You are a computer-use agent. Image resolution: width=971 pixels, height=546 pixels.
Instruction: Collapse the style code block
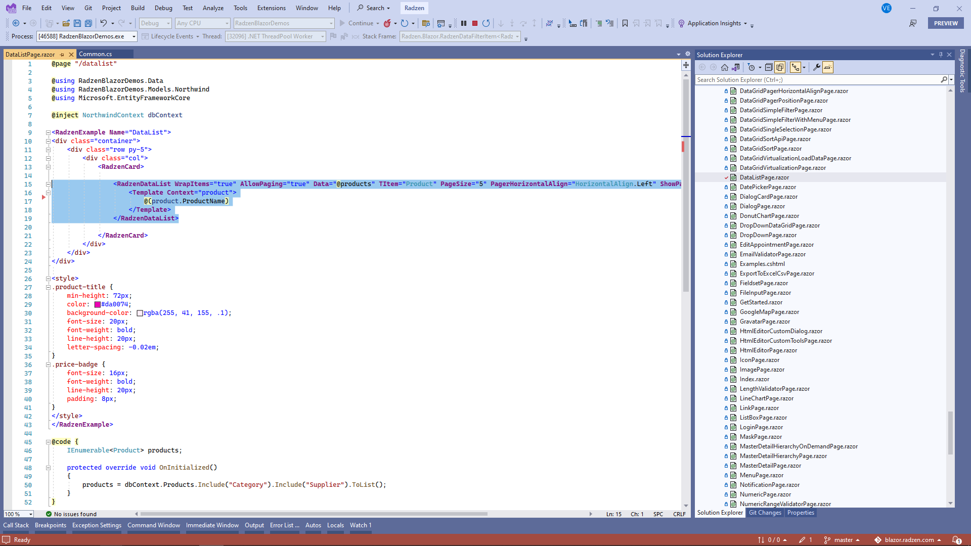[48, 279]
